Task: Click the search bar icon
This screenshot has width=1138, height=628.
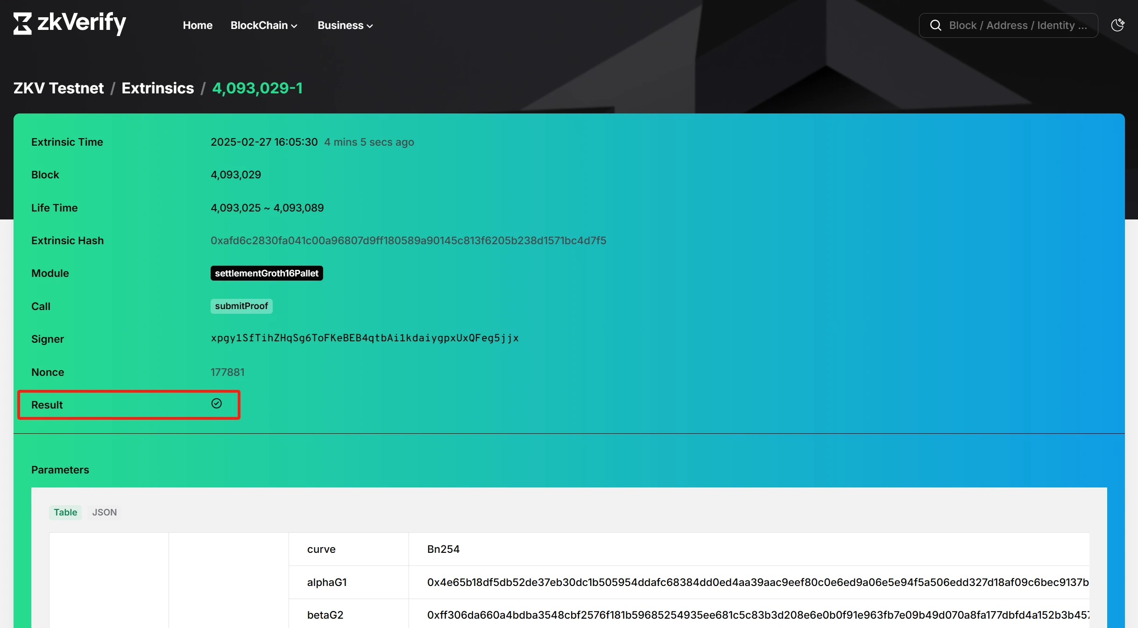Action: pyautogui.click(x=936, y=25)
